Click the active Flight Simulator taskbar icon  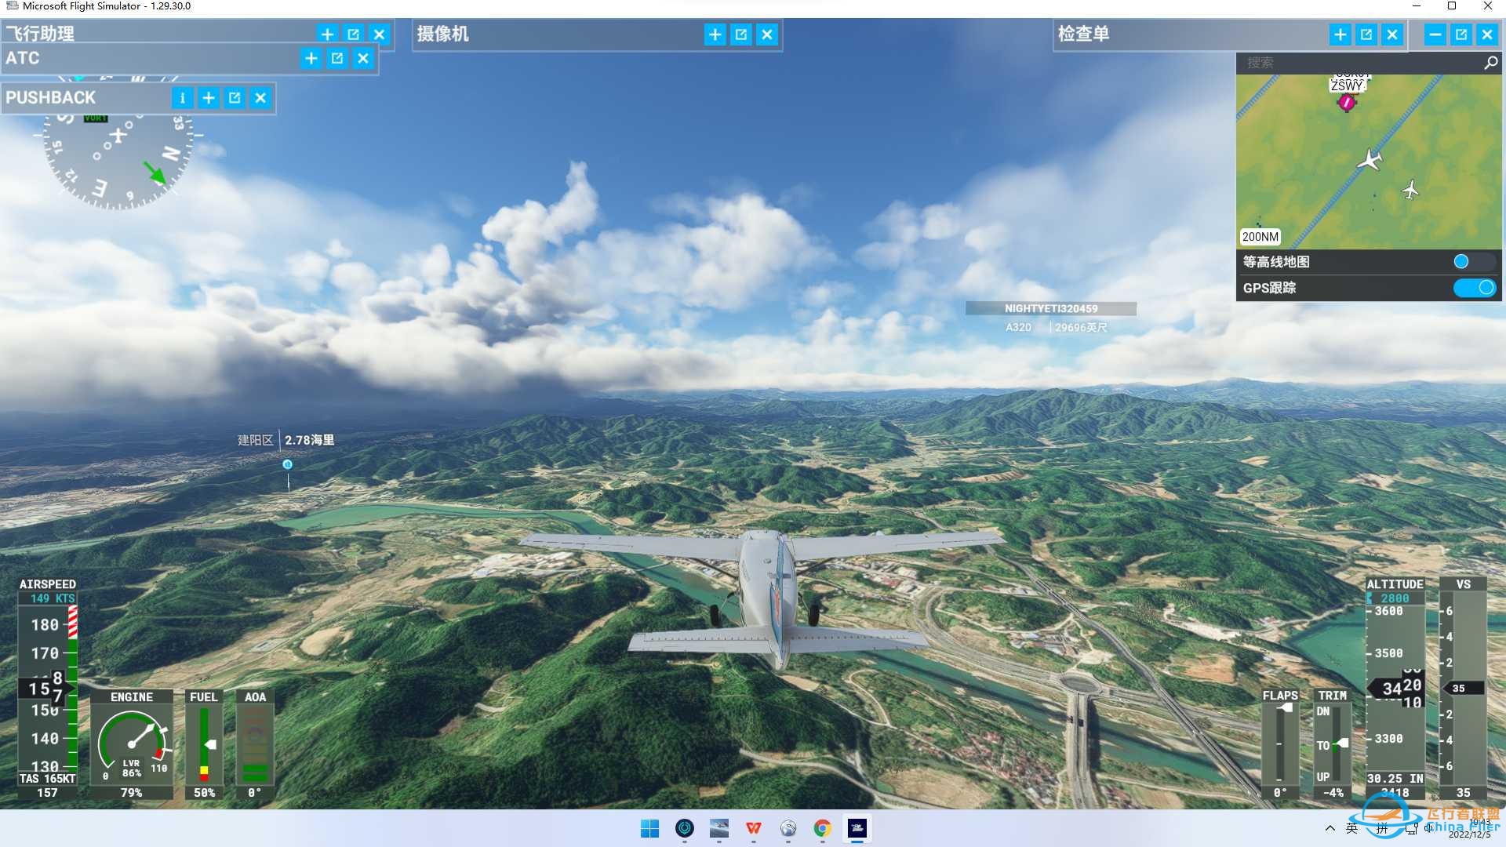point(857,828)
